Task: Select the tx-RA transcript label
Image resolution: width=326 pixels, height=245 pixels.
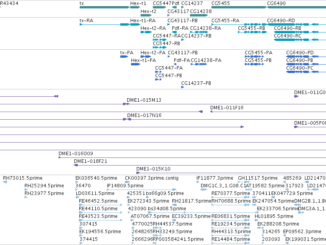Action: 86,21
